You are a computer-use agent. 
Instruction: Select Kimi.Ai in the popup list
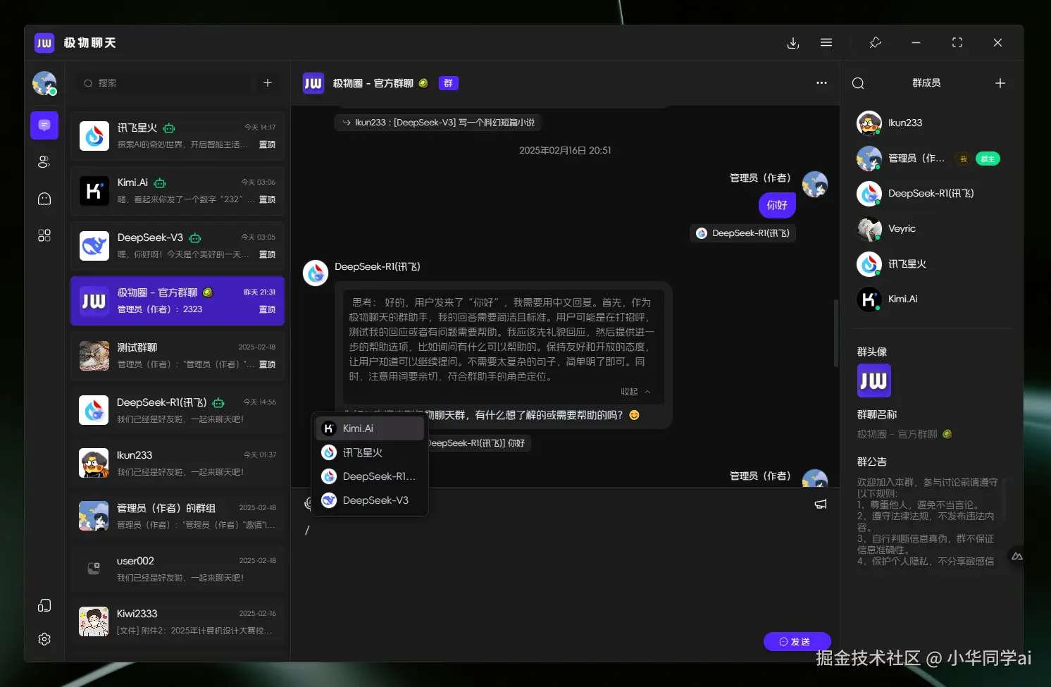pyautogui.click(x=371, y=428)
